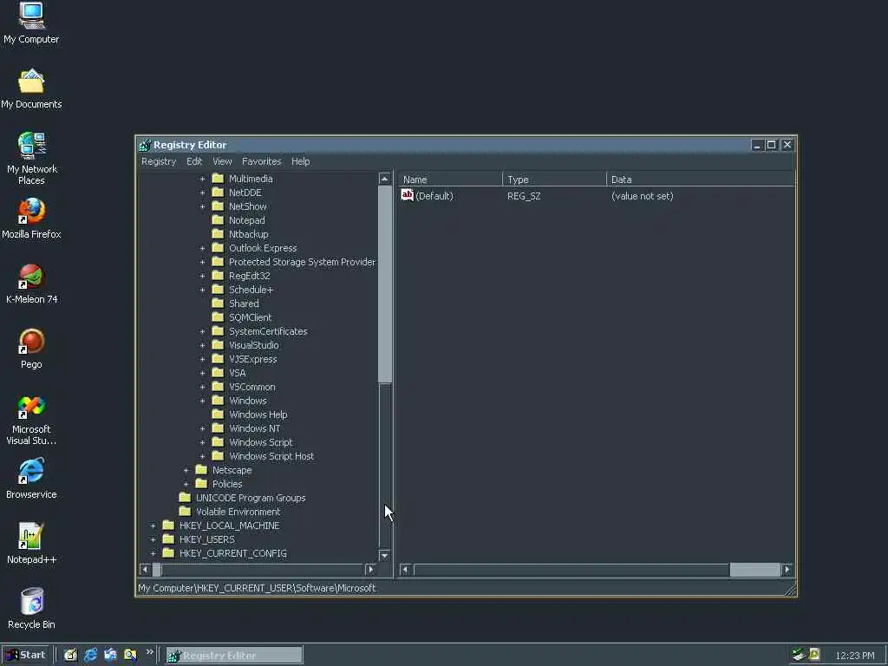
Task: Click tree pane scroll up arrow
Action: (x=384, y=179)
